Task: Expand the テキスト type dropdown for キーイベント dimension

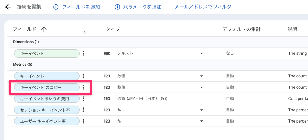Action: pos(201,54)
